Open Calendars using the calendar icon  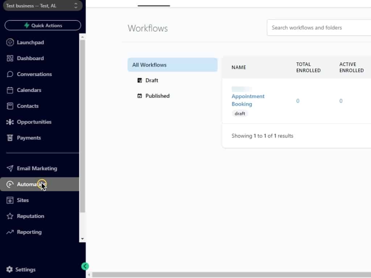pyautogui.click(x=10, y=90)
